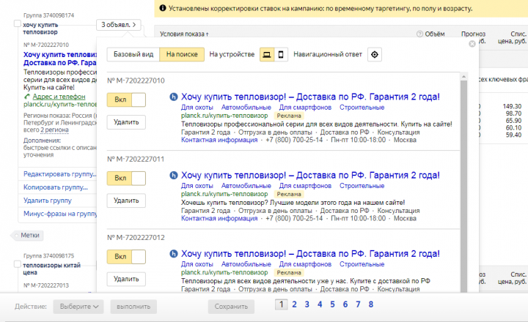
Task: Toggle navigational answer target icon
Action: (375, 54)
